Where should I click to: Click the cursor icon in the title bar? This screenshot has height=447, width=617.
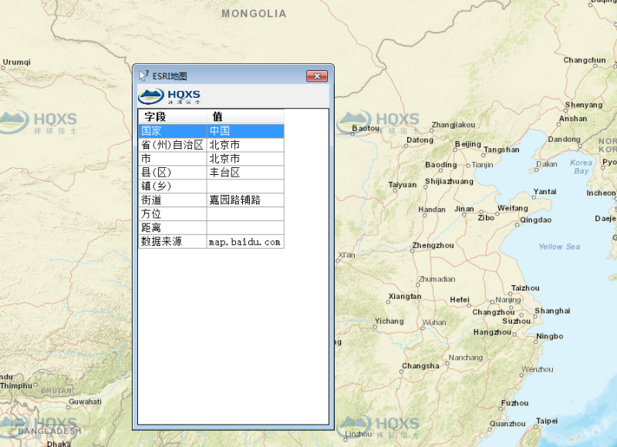click(x=143, y=76)
